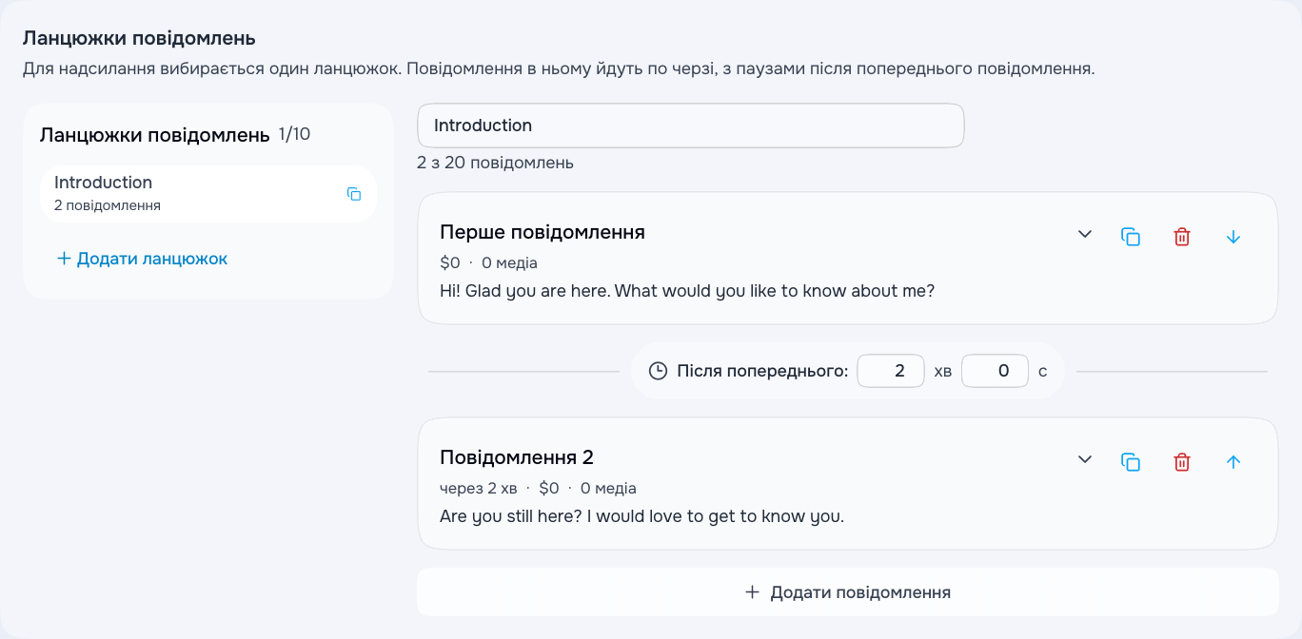Click the clock icon beside Після попереднього
Image resolution: width=1302 pixels, height=639 pixels.
pyautogui.click(x=658, y=371)
